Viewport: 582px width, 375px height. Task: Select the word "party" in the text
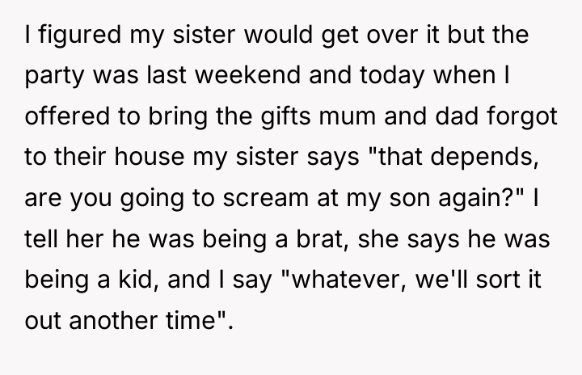55,77
